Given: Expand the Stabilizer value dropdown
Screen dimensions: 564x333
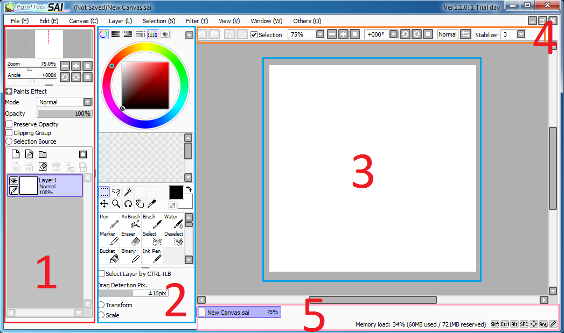Looking at the screenshot, I should (x=521, y=34).
